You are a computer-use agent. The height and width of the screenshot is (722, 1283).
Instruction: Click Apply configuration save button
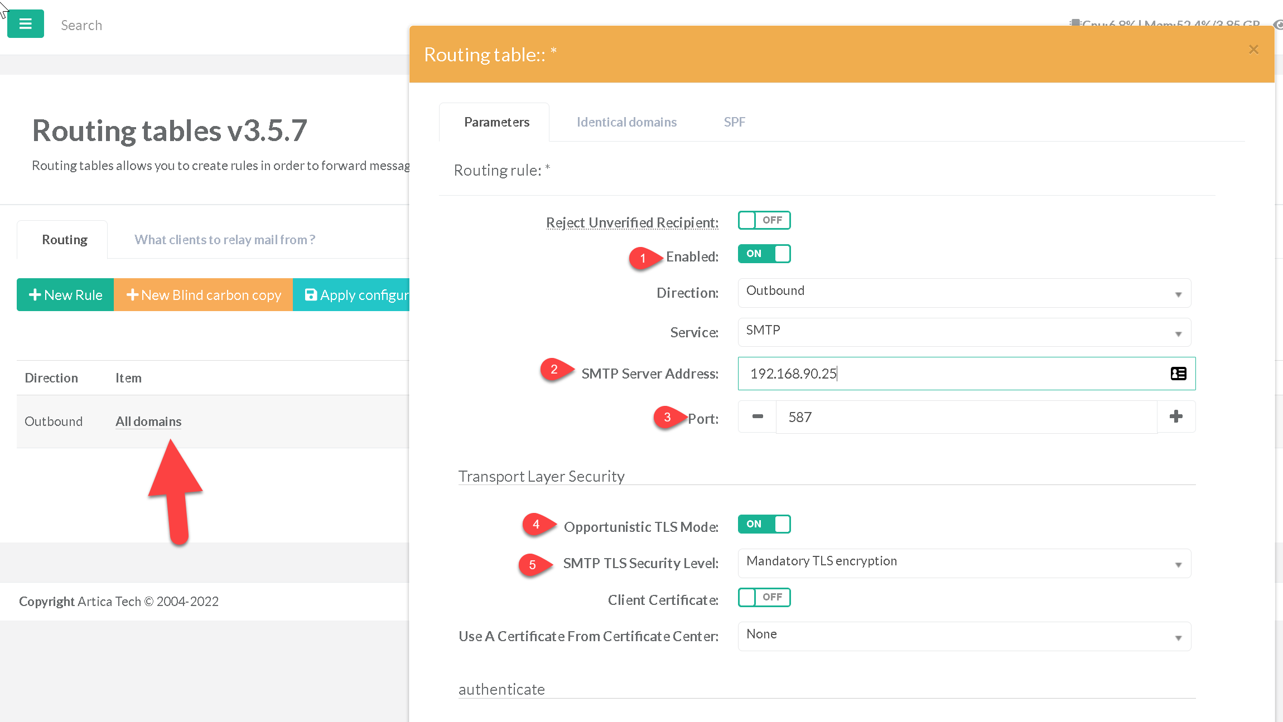(353, 295)
